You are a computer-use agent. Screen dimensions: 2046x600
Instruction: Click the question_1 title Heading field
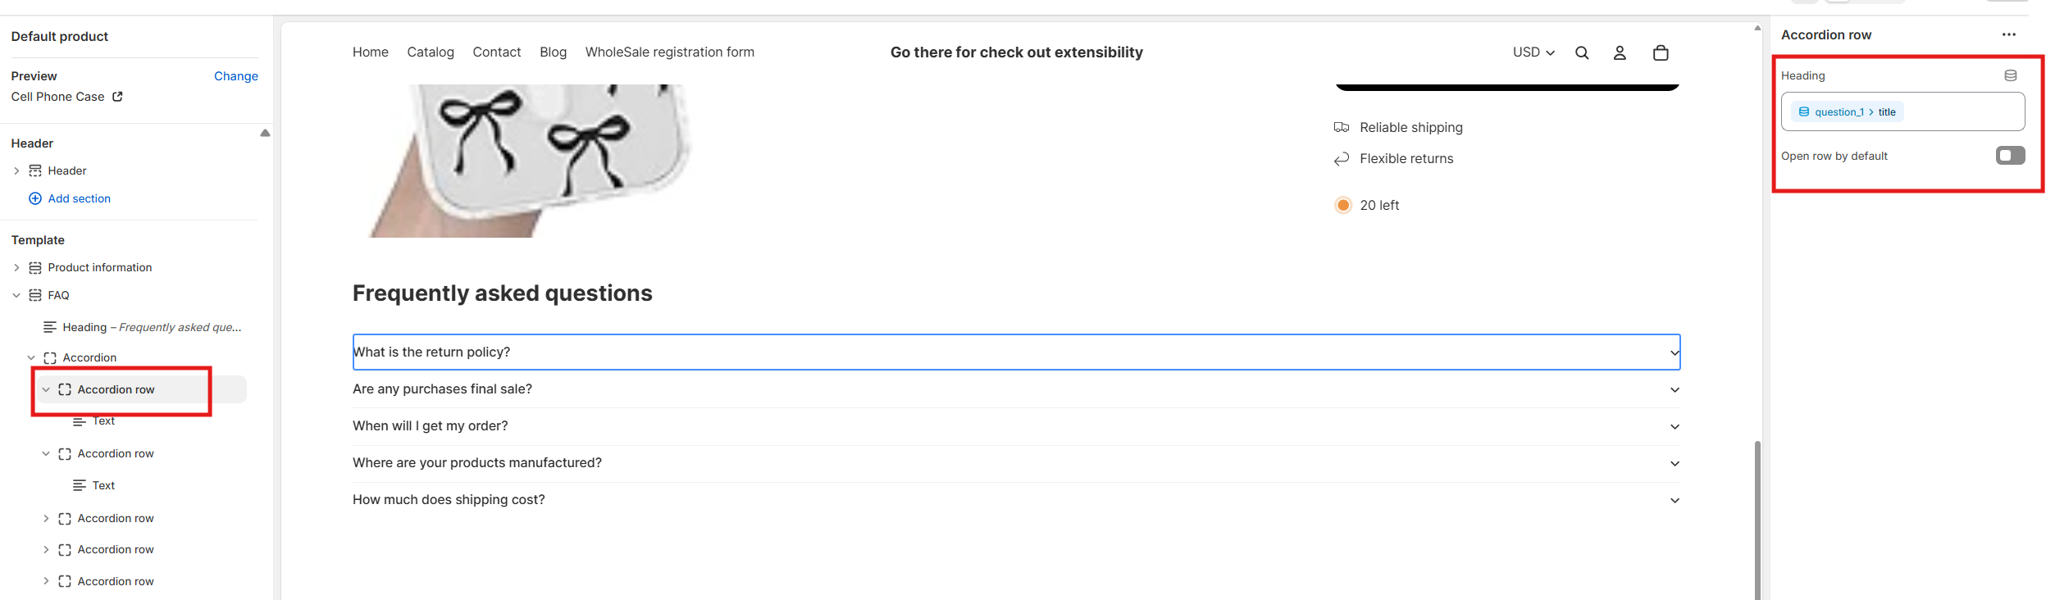(x=1902, y=112)
